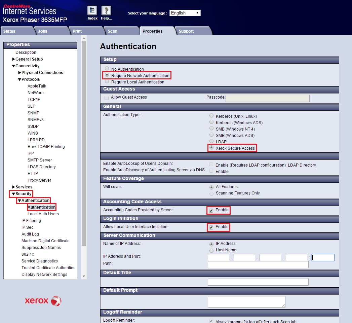
Task: Expand Physical Connections tree node
Action: click(19, 73)
